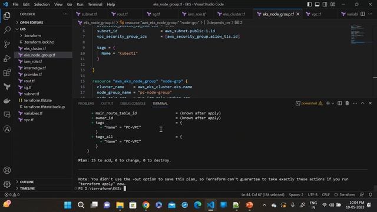Open the File menu
This screenshot has height=212, width=377.
15,4
